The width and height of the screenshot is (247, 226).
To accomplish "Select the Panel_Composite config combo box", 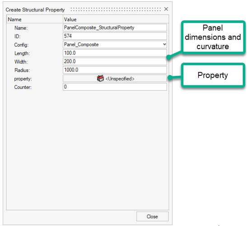I will coord(115,45).
